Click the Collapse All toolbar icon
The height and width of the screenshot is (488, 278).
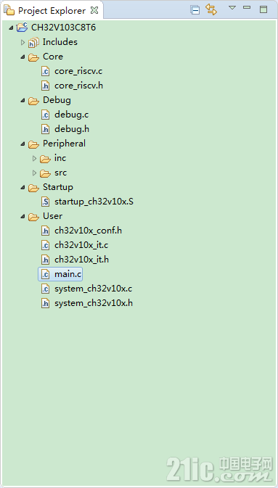(x=195, y=10)
